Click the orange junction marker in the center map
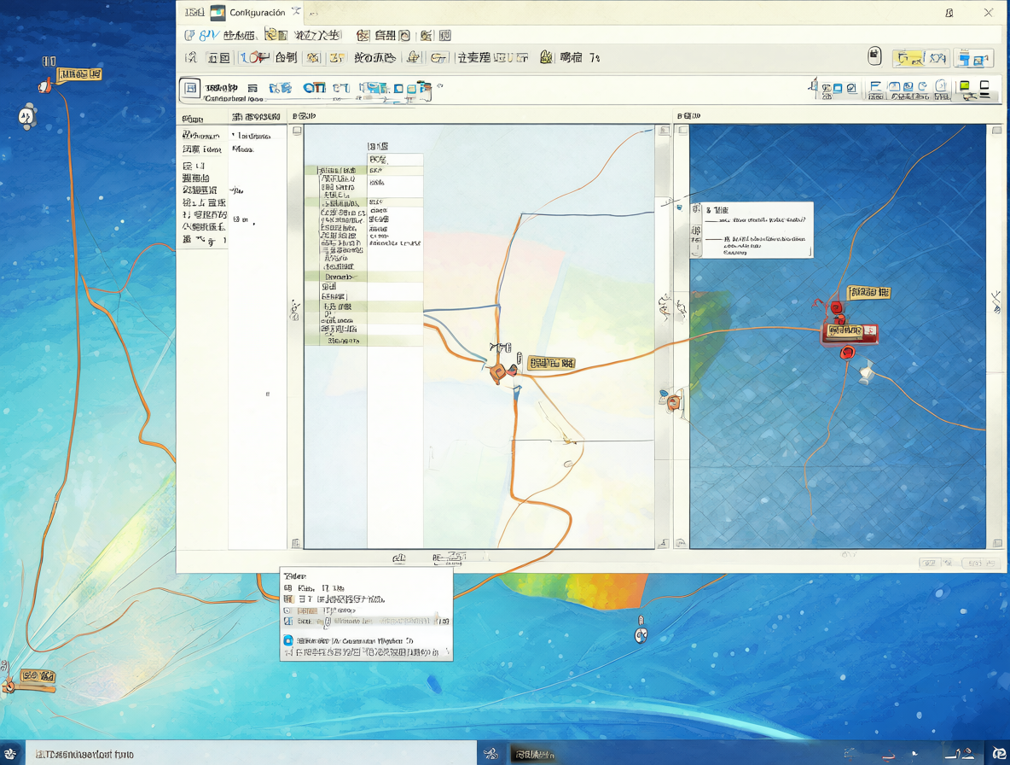1010x765 pixels. pyautogui.click(x=497, y=372)
